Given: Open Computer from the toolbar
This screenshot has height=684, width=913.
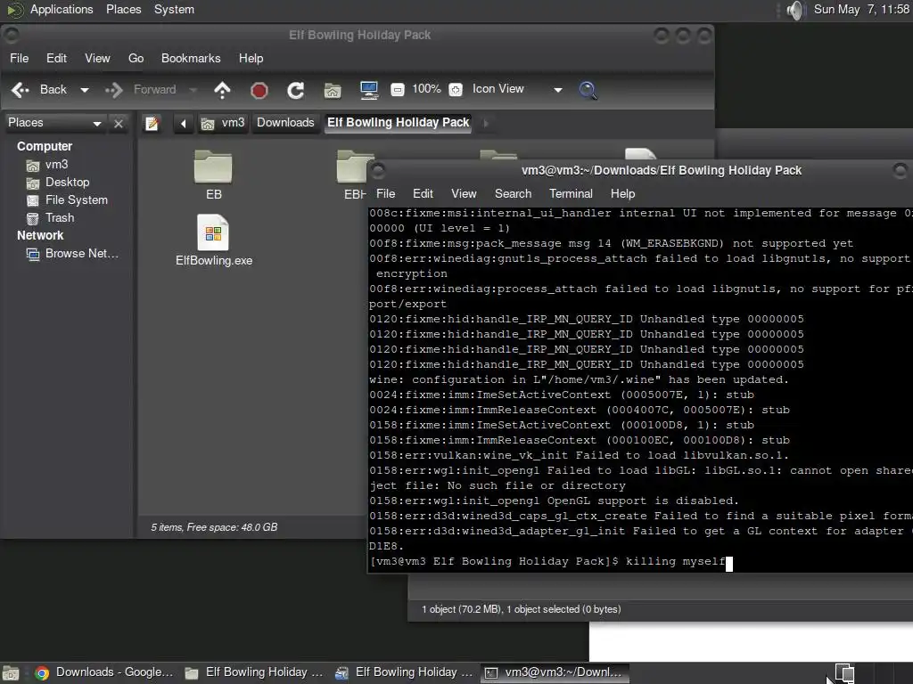Looking at the screenshot, I should tap(368, 90).
